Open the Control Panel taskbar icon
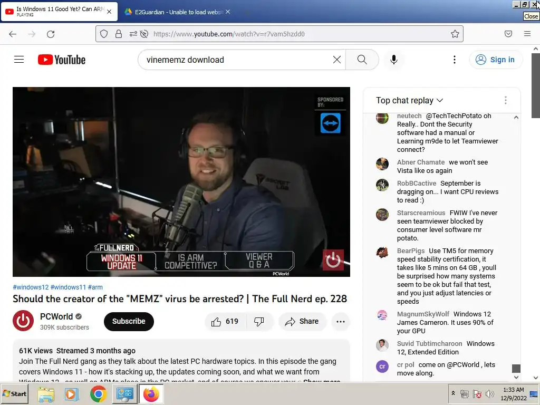Image resolution: width=540 pixels, height=405 pixels. pyautogui.click(x=124, y=394)
